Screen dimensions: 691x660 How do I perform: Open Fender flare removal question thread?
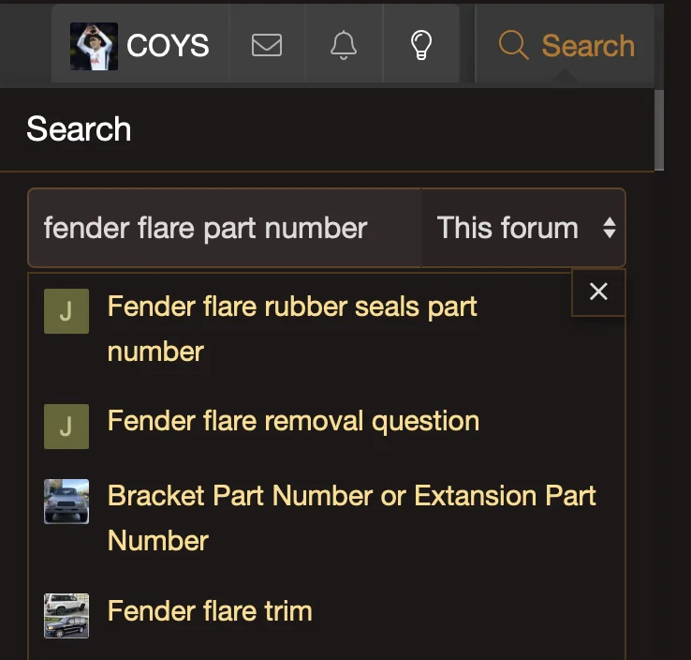click(293, 421)
